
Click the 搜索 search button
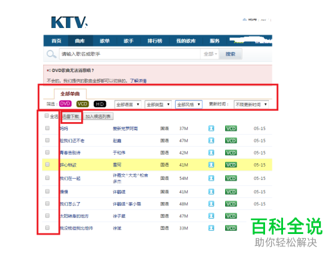click(x=230, y=54)
